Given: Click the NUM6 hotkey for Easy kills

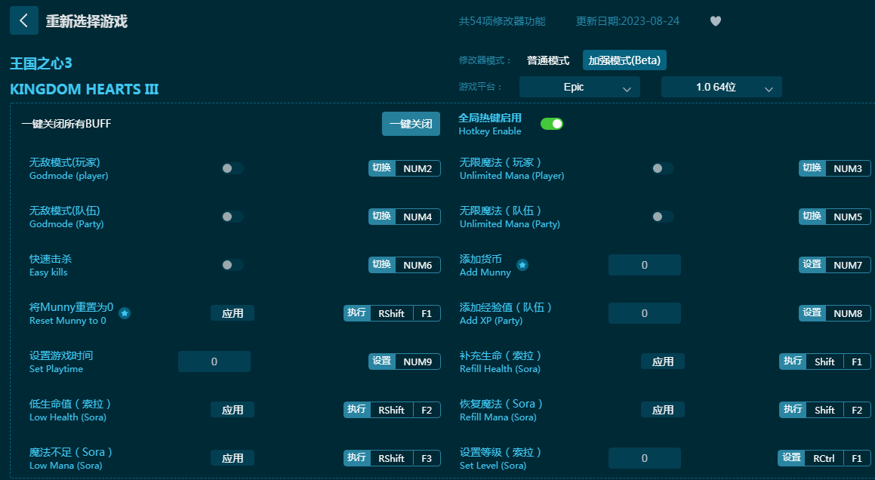Looking at the screenshot, I should coord(404,265).
